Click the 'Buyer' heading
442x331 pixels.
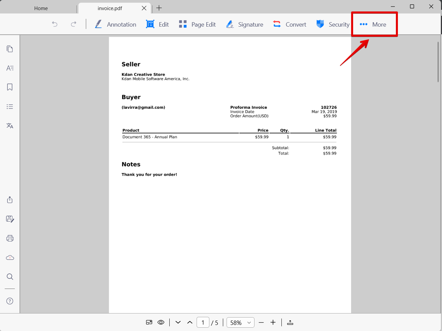coord(131,97)
